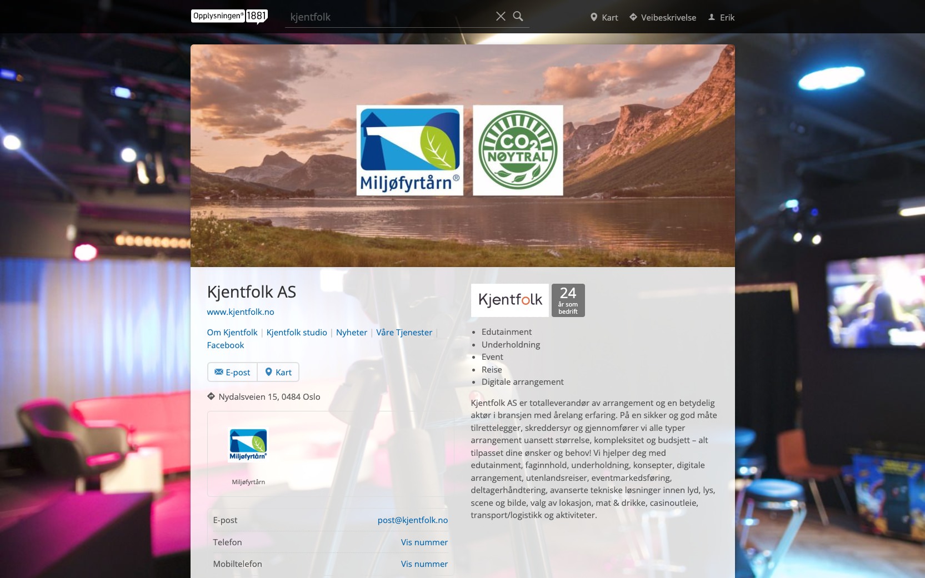Click the Kjentfolk AS heading
The height and width of the screenshot is (578, 925).
[x=252, y=292]
